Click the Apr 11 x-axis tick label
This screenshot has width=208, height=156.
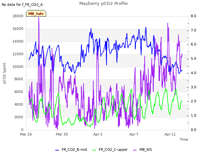point(170,134)
